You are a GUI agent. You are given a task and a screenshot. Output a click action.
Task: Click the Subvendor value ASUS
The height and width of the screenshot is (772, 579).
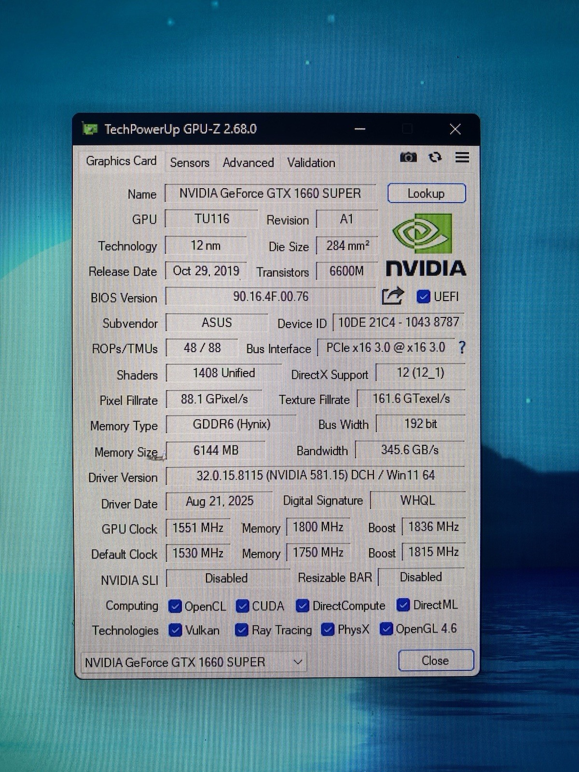click(x=217, y=322)
